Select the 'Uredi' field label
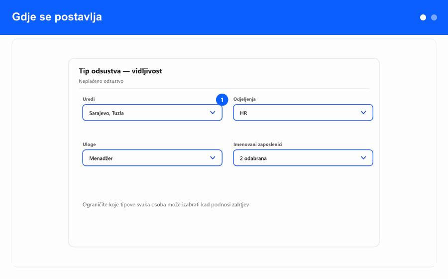This screenshot has width=448, height=279. pyautogui.click(x=89, y=99)
